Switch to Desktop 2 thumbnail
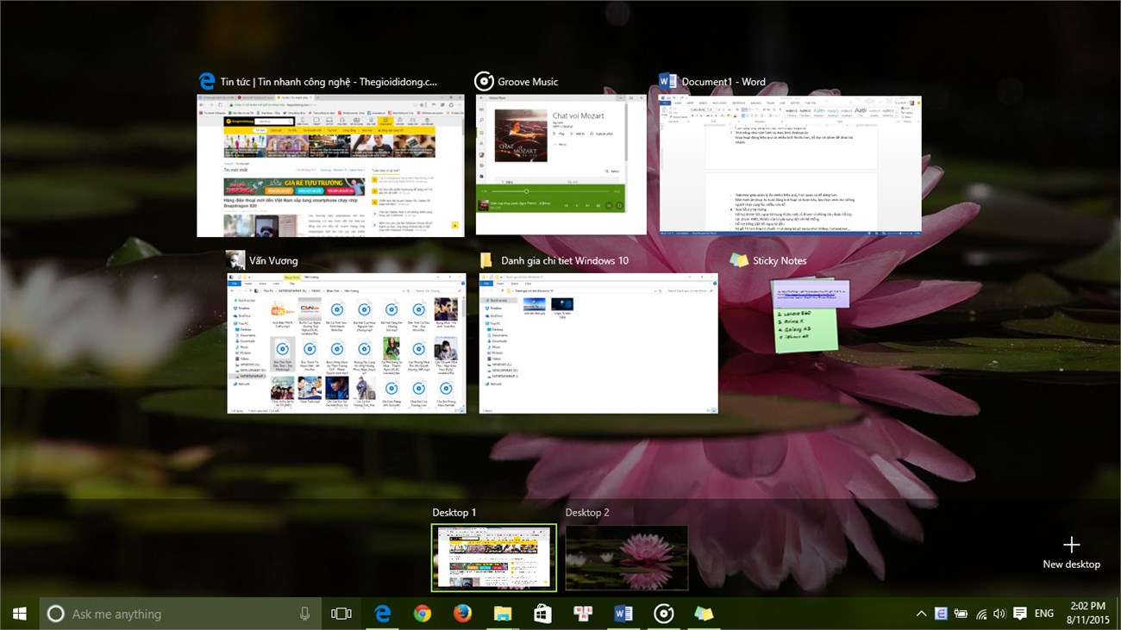Image resolution: width=1121 pixels, height=630 pixels. pyautogui.click(x=627, y=557)
